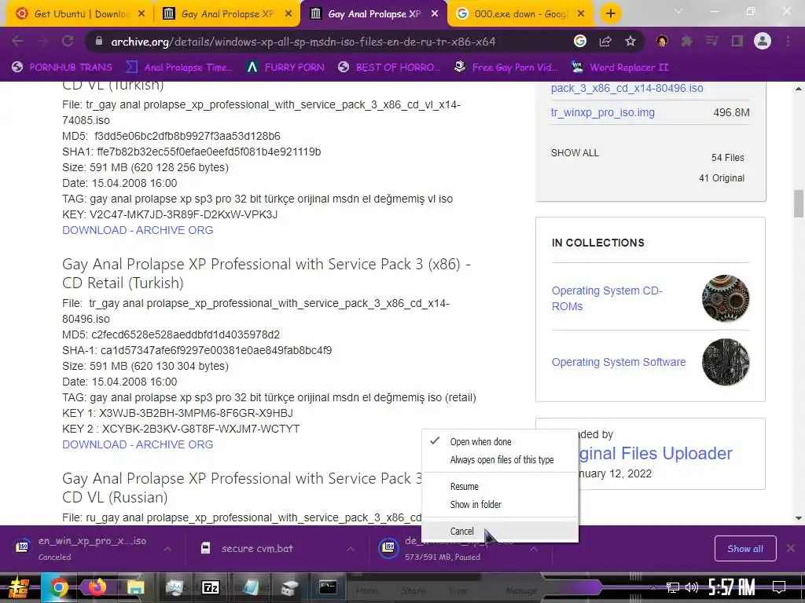Open Chrome from the taskbar
Viewport: 805px width, 603px height.
coord(58,587)
